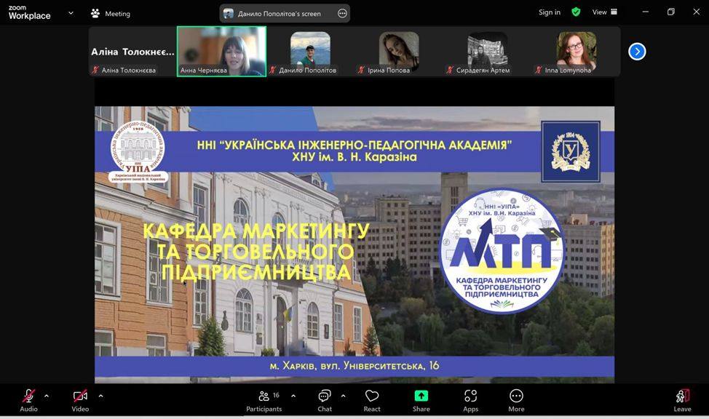Image resolution: width=709 pixels, height=419 pixels.
Task: Check the green encryption shield icon
Action: pyautogui.click(x=576, y=12)
